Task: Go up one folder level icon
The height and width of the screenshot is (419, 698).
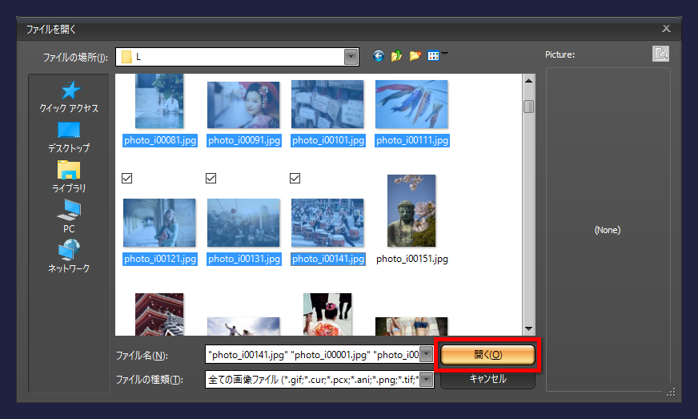Action: point(396,56)
